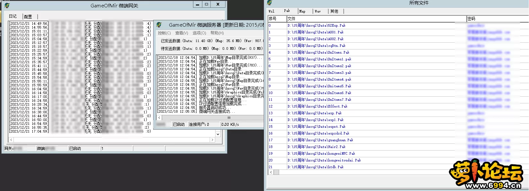Click gateway log vertical scrollbar down arrow
Viewport: 529px width, 191px height.
218,134
